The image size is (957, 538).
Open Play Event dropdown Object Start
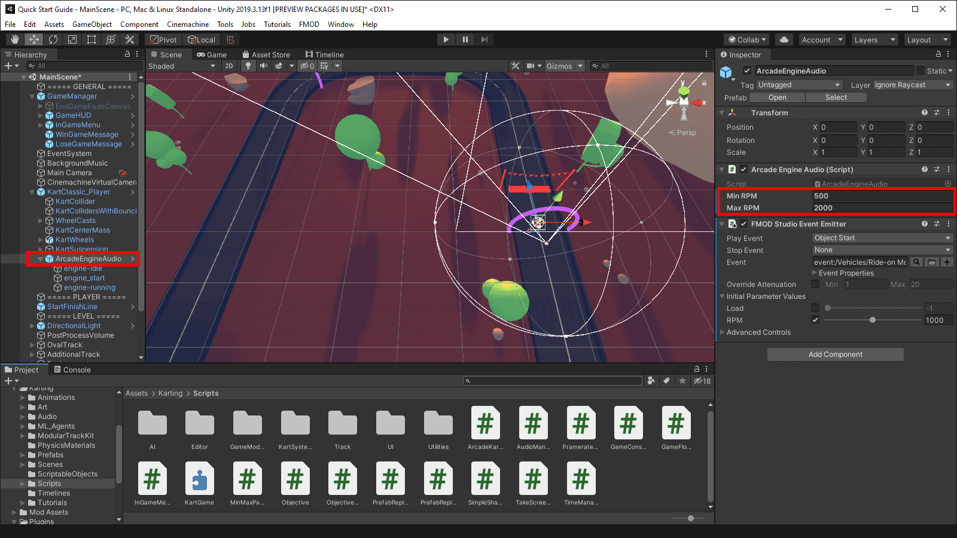(882, 238)
